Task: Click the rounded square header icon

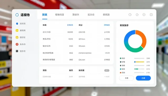Action: (151, 15)
